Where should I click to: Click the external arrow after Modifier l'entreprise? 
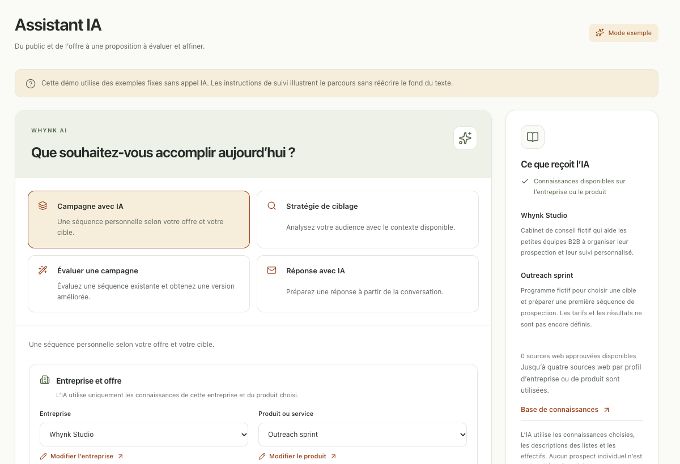(x=120, y=456)
